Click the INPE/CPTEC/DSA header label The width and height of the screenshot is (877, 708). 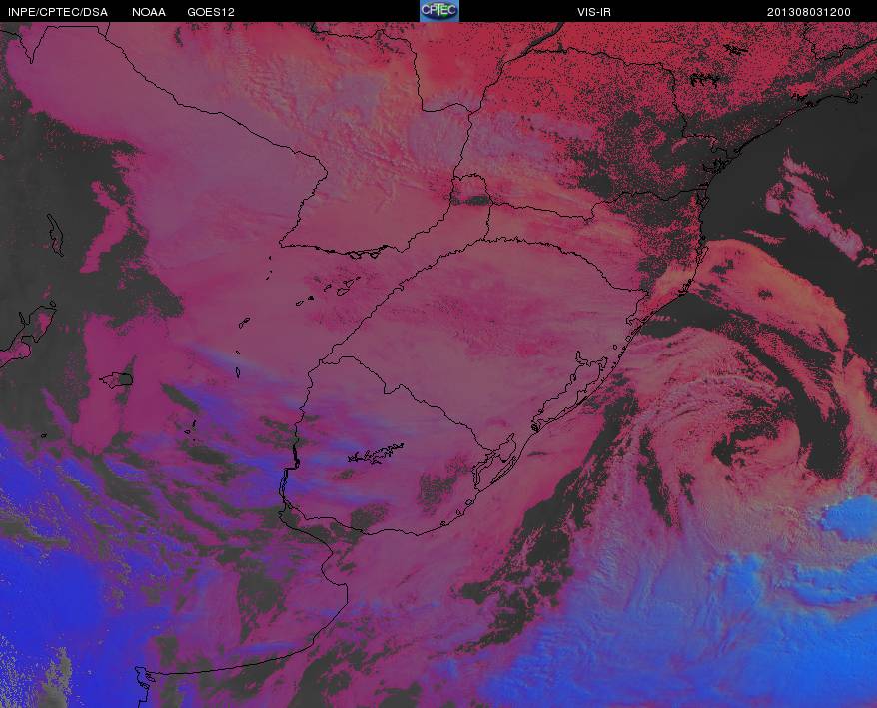(58, 12)
